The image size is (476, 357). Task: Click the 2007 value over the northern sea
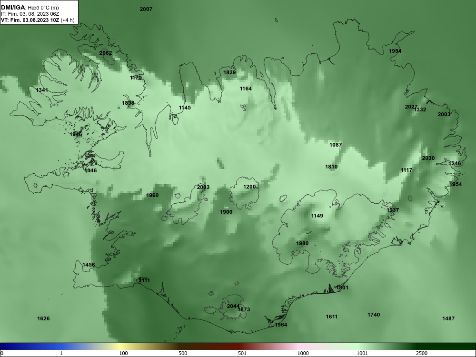click(146, 9)
